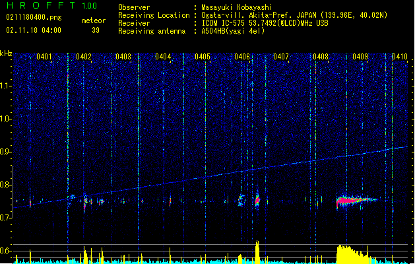
Task: Click the 0402 time marker
Action: point(84,57)
